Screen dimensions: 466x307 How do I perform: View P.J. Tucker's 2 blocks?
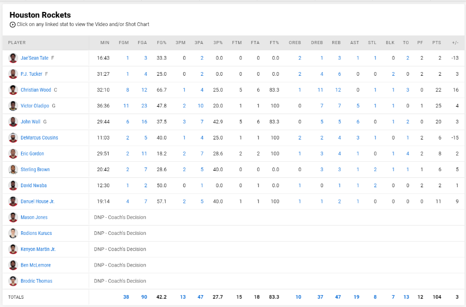(393, 74)
